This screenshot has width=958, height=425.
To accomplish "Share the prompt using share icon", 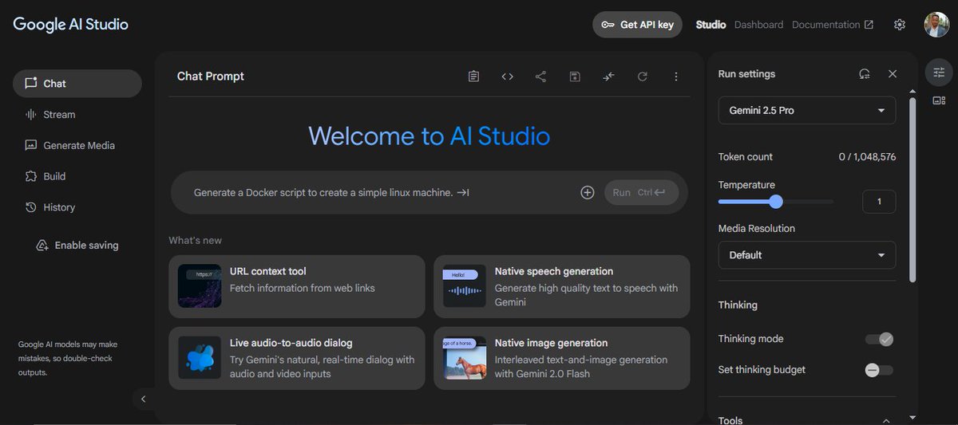I will (x=540, y=77).
